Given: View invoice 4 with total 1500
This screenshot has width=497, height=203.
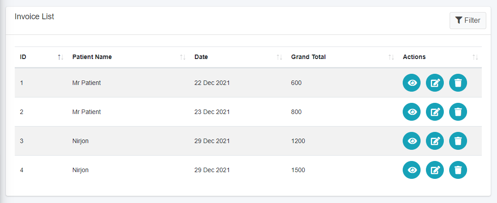Looking at the screenshot, I should (x=412, y=170).
